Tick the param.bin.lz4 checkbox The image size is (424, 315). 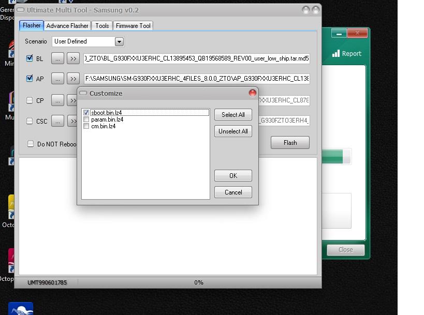tap(86, 119)
